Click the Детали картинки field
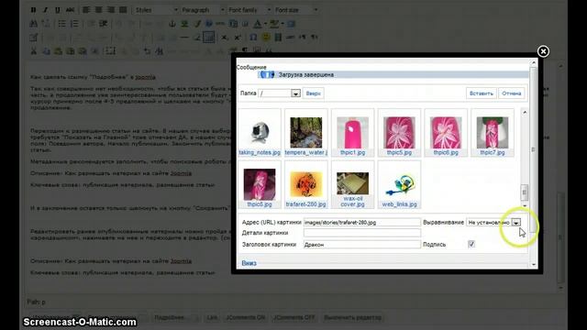Viewport: 587px width, 330px height. coord(362,233)
